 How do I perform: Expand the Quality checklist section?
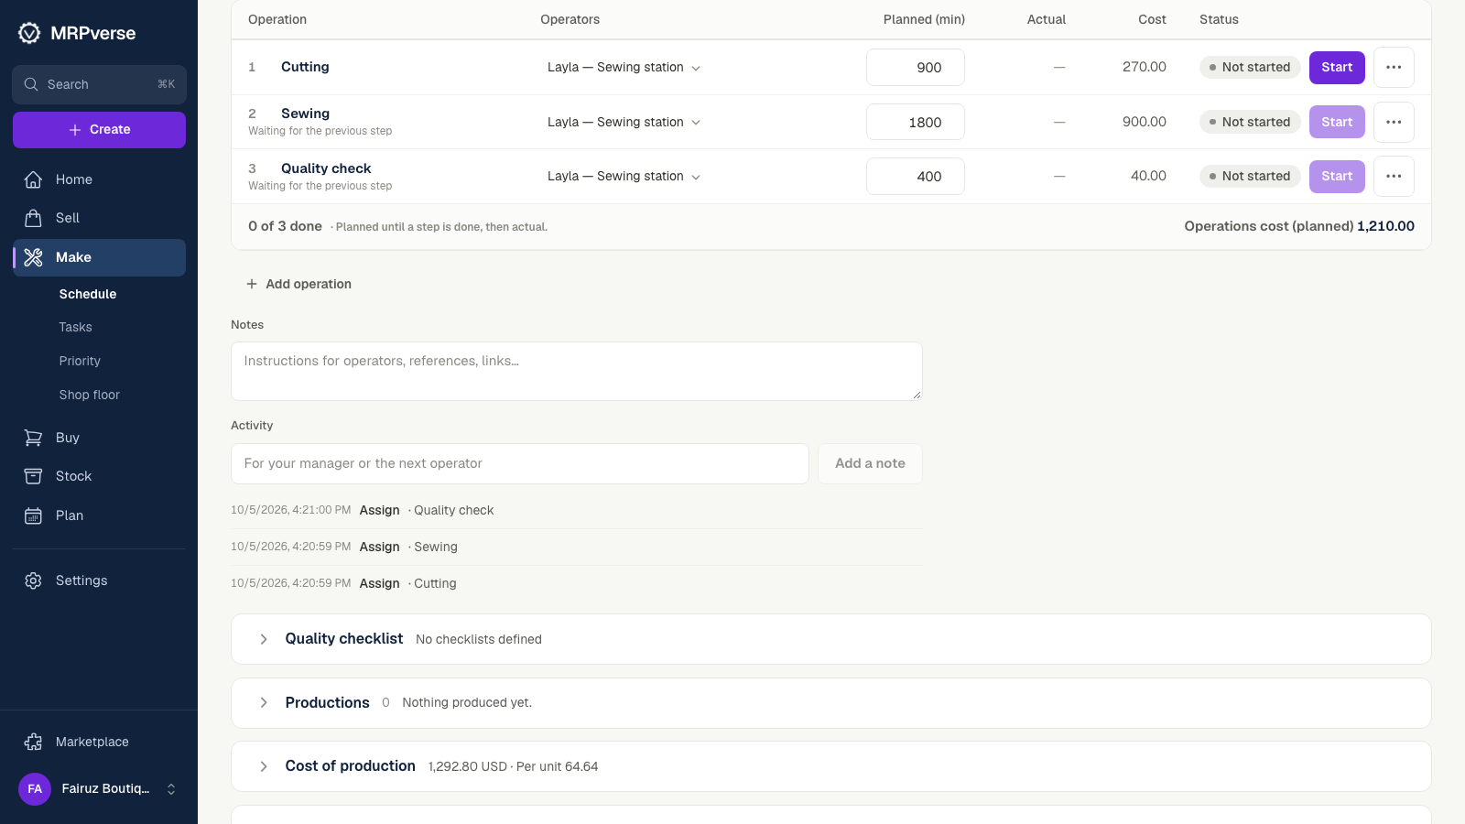click(x=264, y=639)
